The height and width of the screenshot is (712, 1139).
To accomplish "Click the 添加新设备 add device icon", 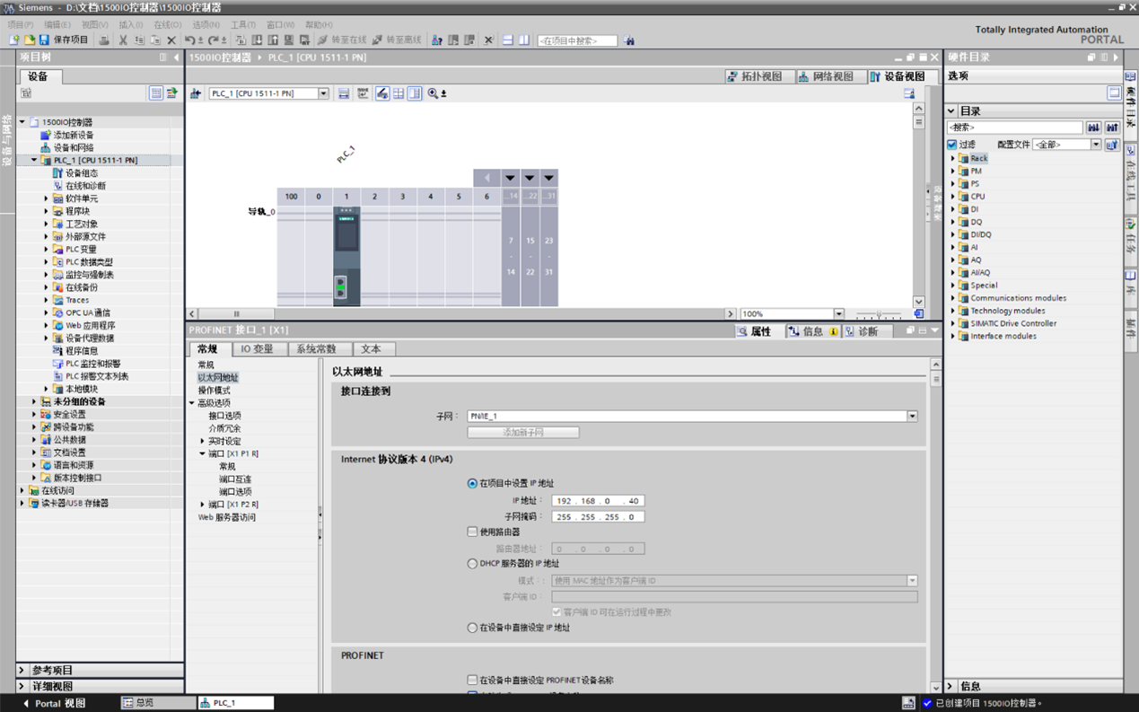I will pyautogui.click(x=46, y=135).
